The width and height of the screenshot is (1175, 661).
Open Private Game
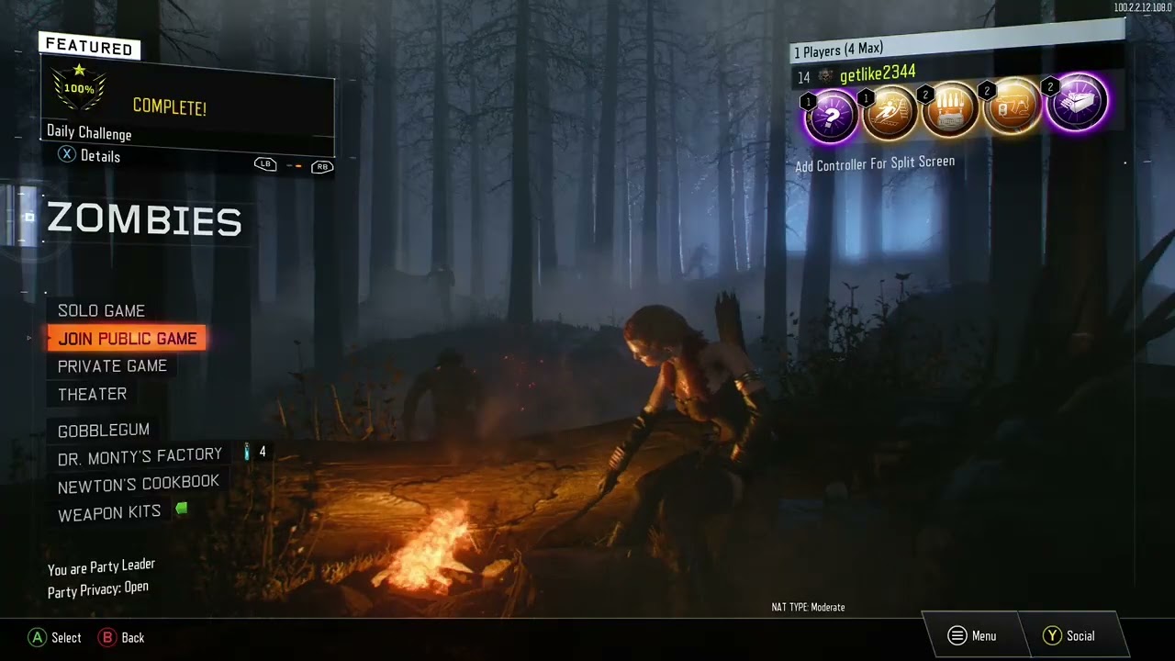tap(112, 365)
